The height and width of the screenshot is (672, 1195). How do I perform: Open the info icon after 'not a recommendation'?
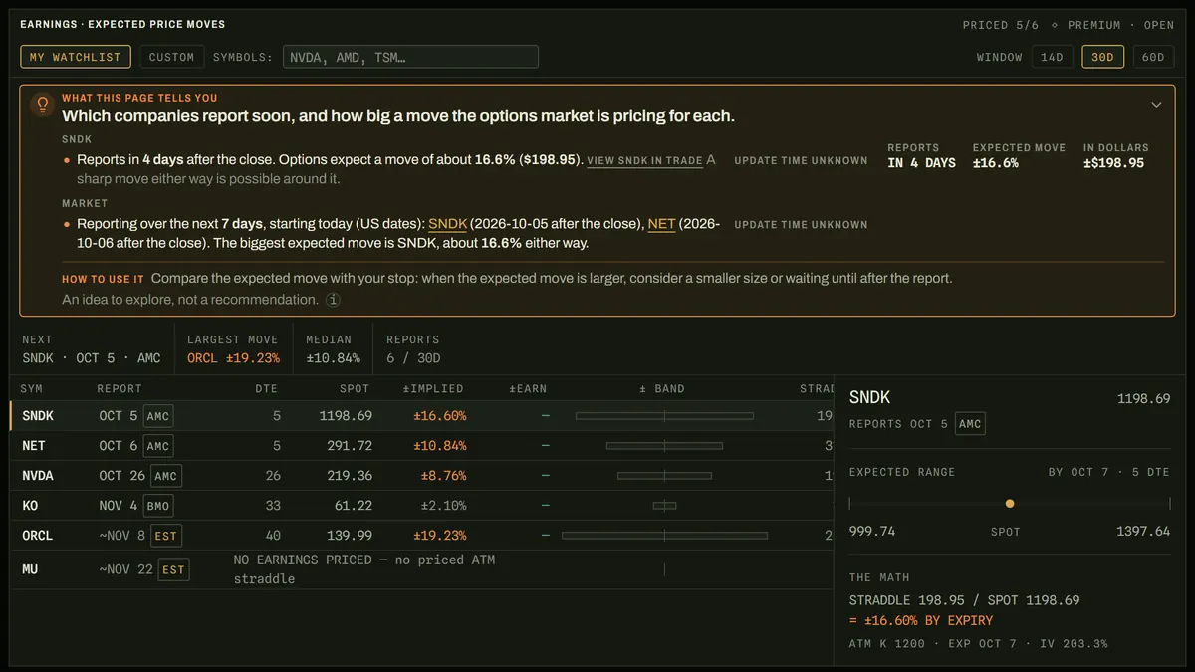coord(334,300)
